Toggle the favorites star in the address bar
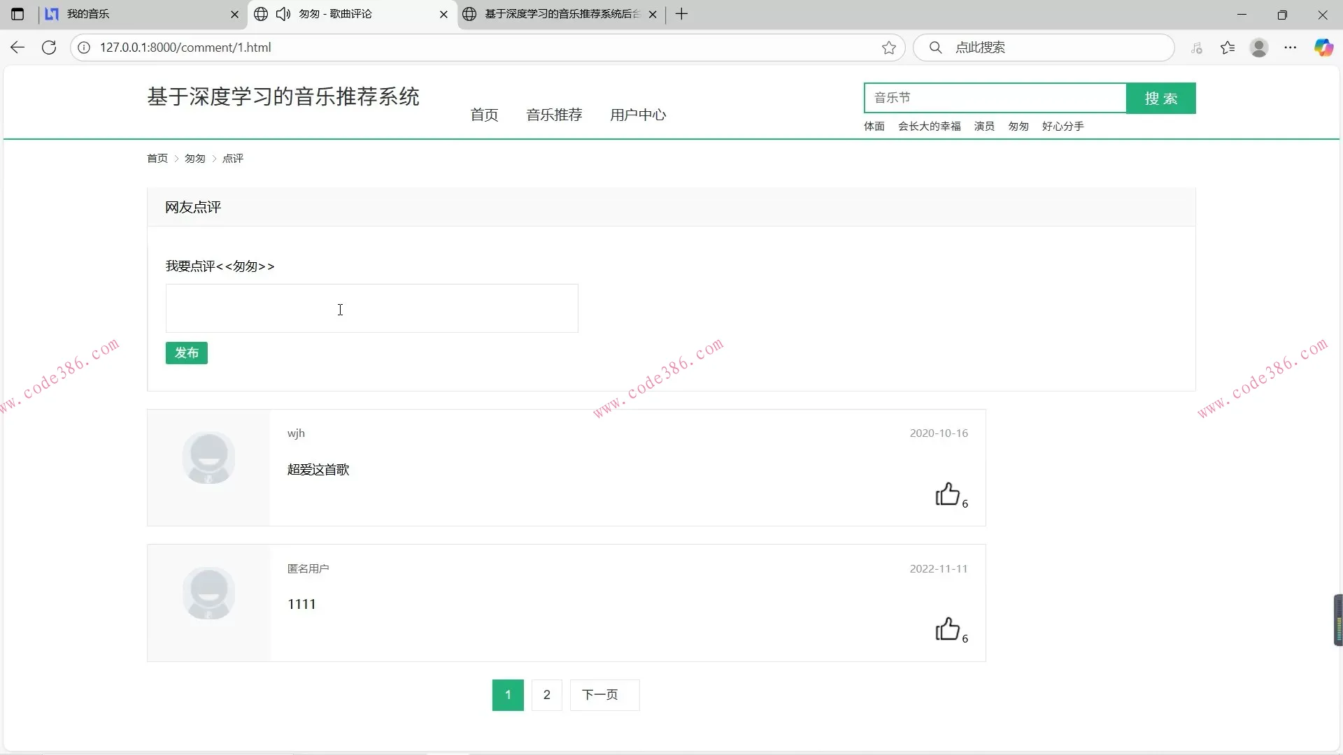This screenshot has height=755, width=1343. (888, 48)
